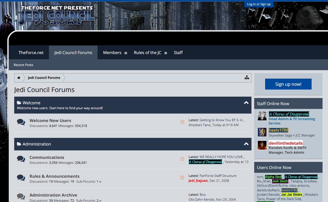This screenshot has width=328, height=202.
Task: Click Jordan1Kenobi online user
Action: click(x=268, y=194)
